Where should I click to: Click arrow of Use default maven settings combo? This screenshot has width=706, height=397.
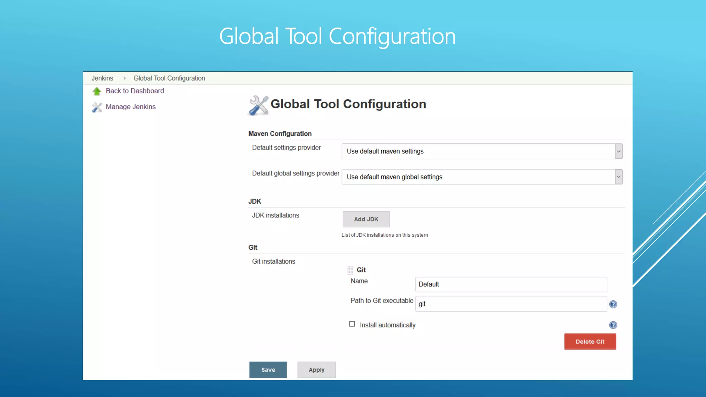[x=618, y=151]
